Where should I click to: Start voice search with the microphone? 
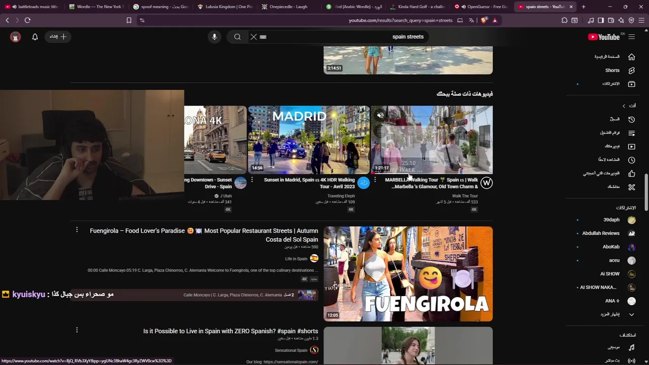[x=214, y=36]
